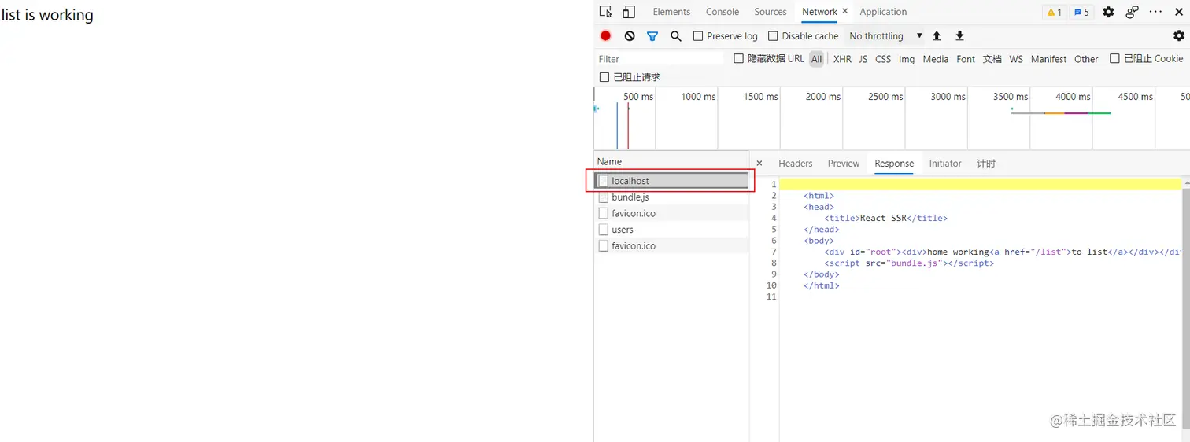Open the Initiator detail tab
This screenshot has height=442, width=1190.
(945, 164)
